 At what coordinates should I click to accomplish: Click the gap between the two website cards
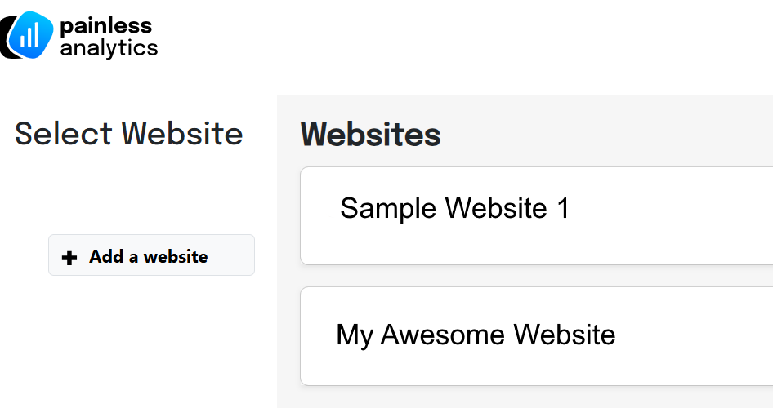pyautogui.click(x=536, y=276)
